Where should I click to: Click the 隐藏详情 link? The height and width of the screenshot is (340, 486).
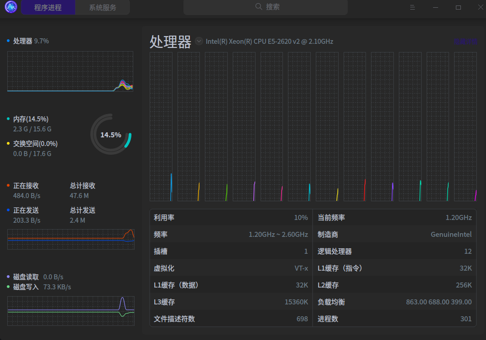click(465, 42)
